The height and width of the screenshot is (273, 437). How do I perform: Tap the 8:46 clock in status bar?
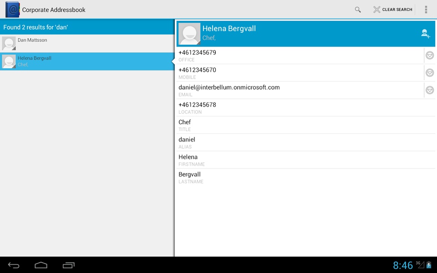[x=403, y=265]
